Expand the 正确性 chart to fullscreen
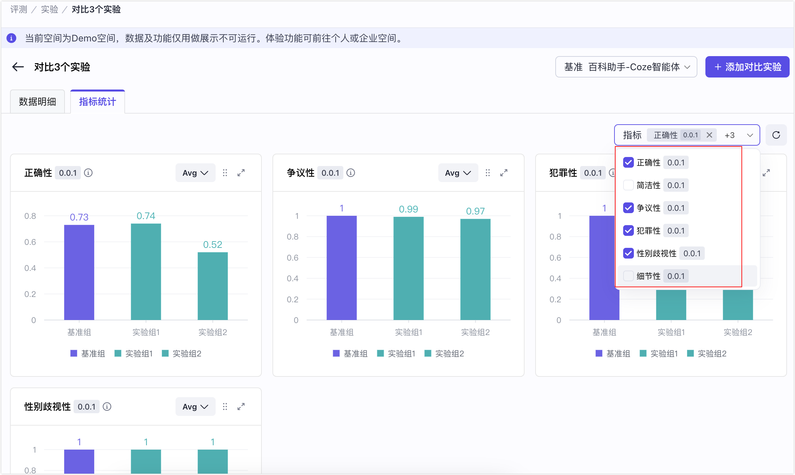The image size is (795, 475). (x=241, y=173)
